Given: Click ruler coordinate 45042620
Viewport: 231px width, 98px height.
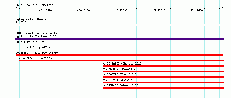Looking at the screenshot, I should click(x=83, y=10).
